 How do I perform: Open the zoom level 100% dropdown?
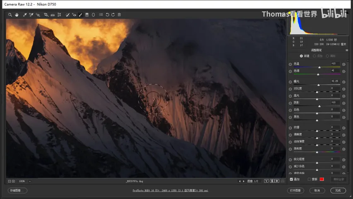tap(30, 181)
